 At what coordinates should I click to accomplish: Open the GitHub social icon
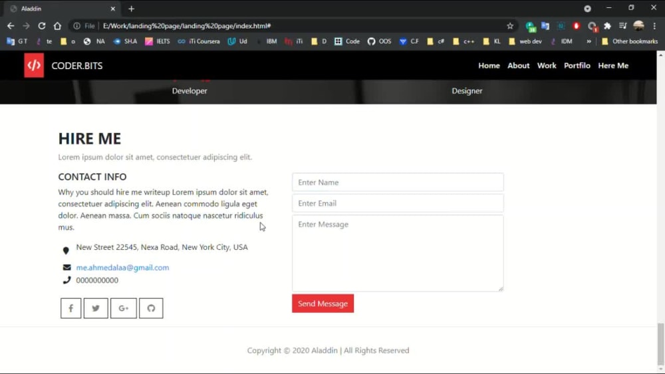pos(151,308)
